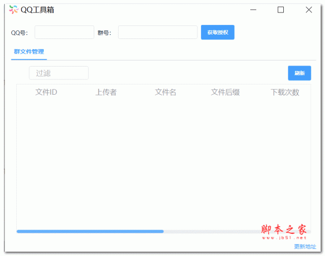Hit the 刷新 refresh button
Screen dimensions: 325x256
click(x=299, y=73)
